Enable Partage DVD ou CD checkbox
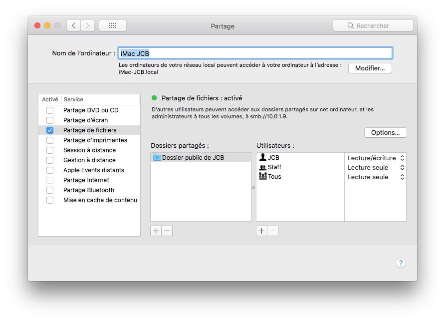 50,110
